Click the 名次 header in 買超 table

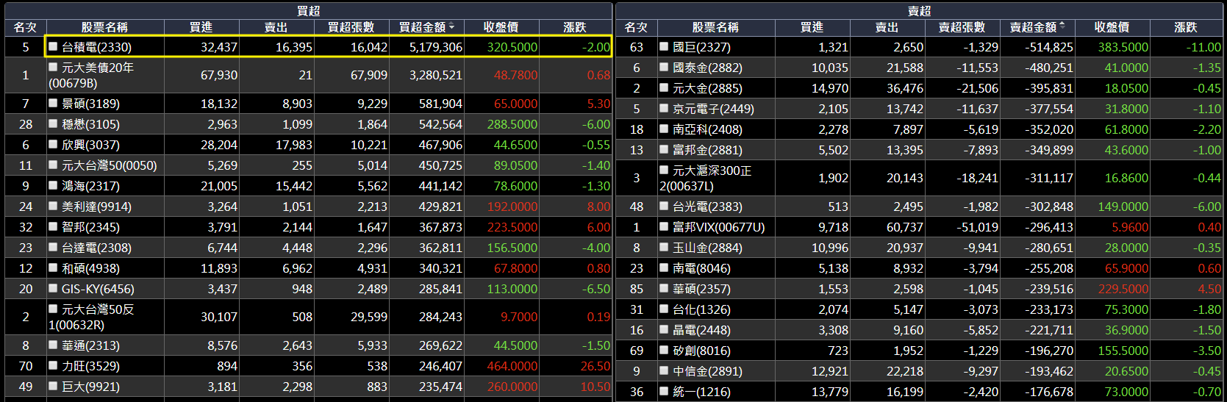[x=25, y=27]
